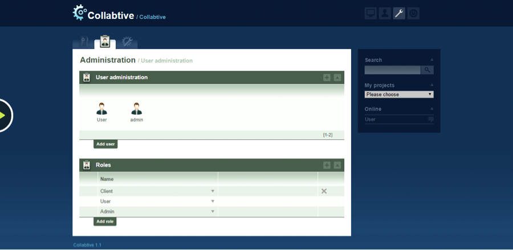Delete the Client role with X

(x=324, y=191)
